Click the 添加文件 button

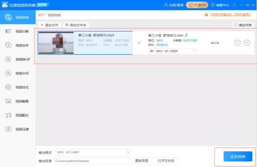(50, 25)
